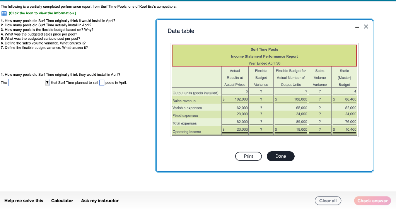Click the flexible budget variable expenses 65,000

coord(302,108)
